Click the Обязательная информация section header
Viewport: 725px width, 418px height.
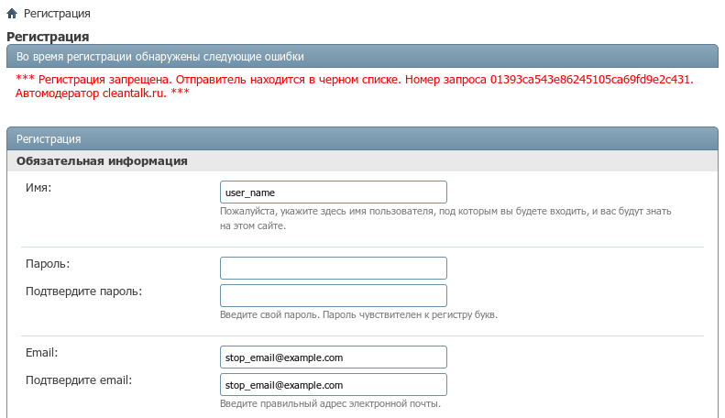tap(102, 161)
